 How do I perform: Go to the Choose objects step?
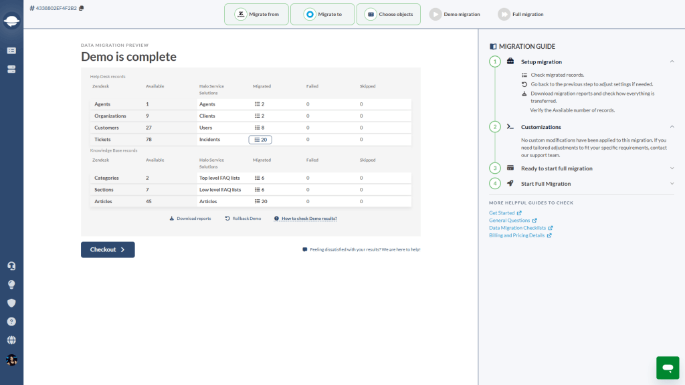click(389, 15)
